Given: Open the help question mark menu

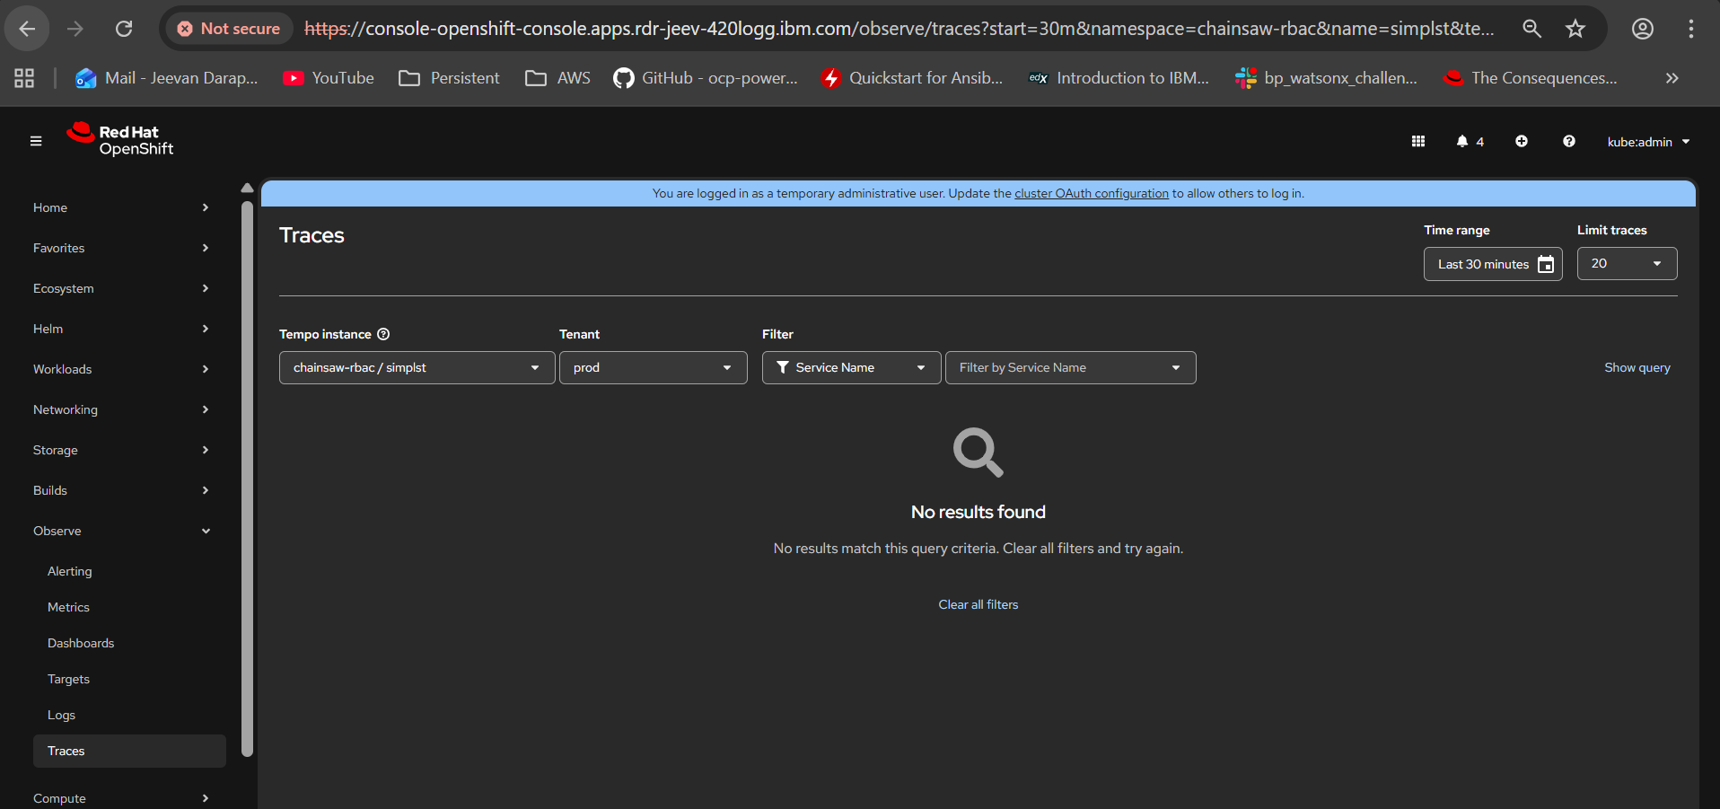Looking at the screenshot, I should pyautogui.click(x=1569, y=141).
